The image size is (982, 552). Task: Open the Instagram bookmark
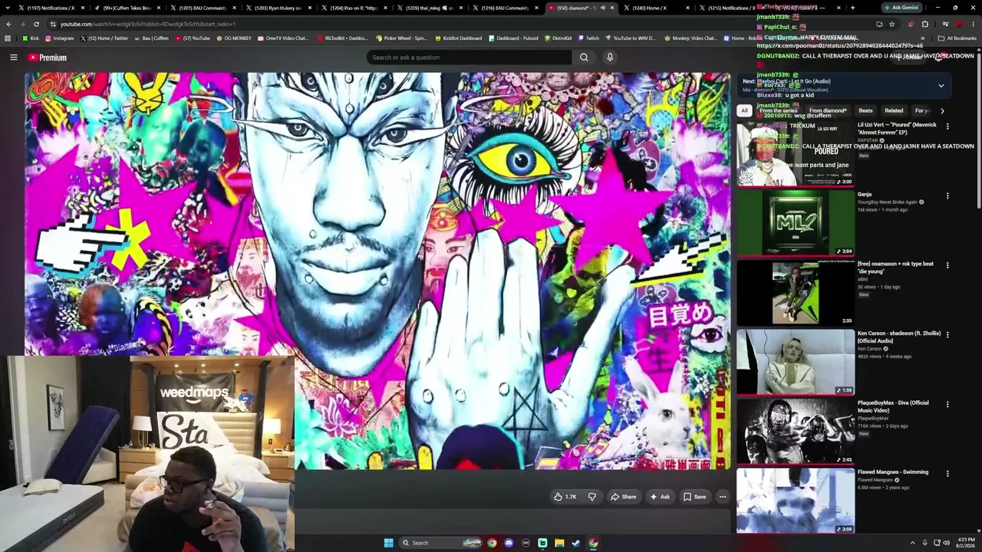coord(60,38)
